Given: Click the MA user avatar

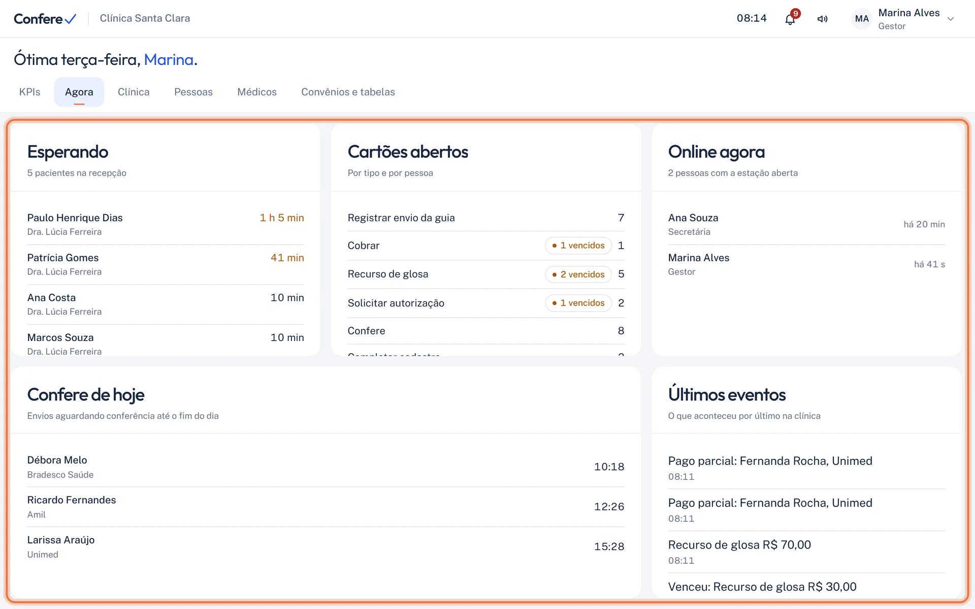Looking at the screenshot, I should 862,19.
